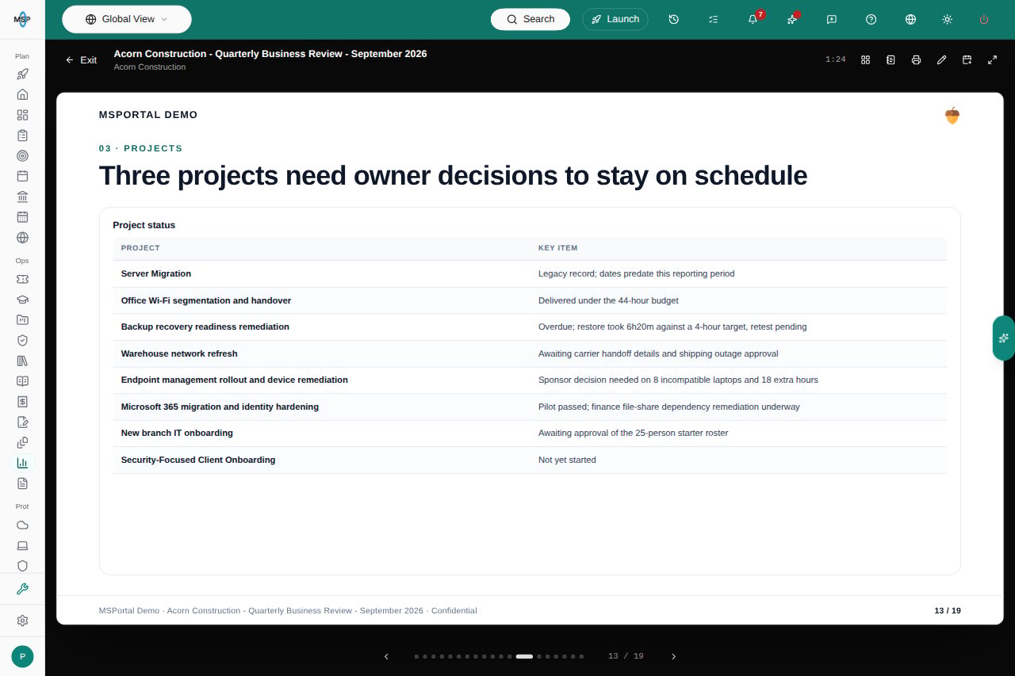Open the bank building icon in sidebar
The image size is (1015, 676).
point(22,197)
